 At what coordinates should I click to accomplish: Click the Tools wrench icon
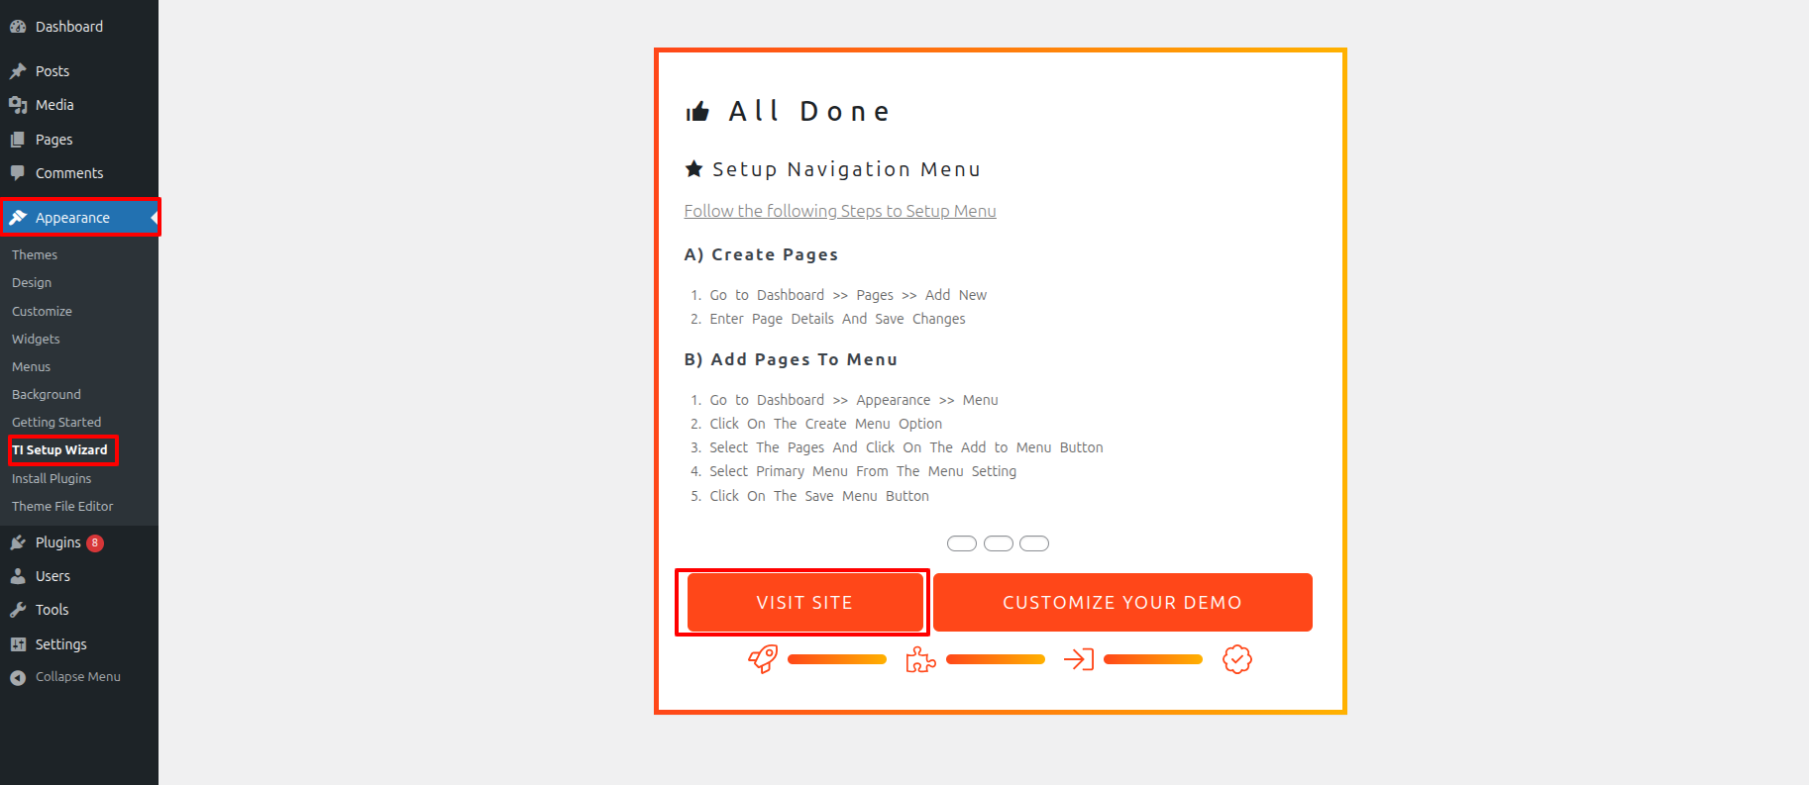coord(18,610)
